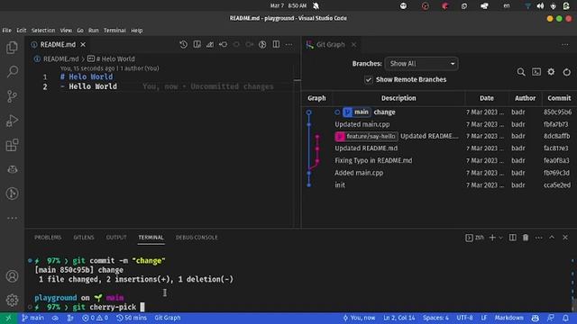This screenshot has height=324, width=577.
Task: Open the Source Control view
Action: tap(12, 96)
